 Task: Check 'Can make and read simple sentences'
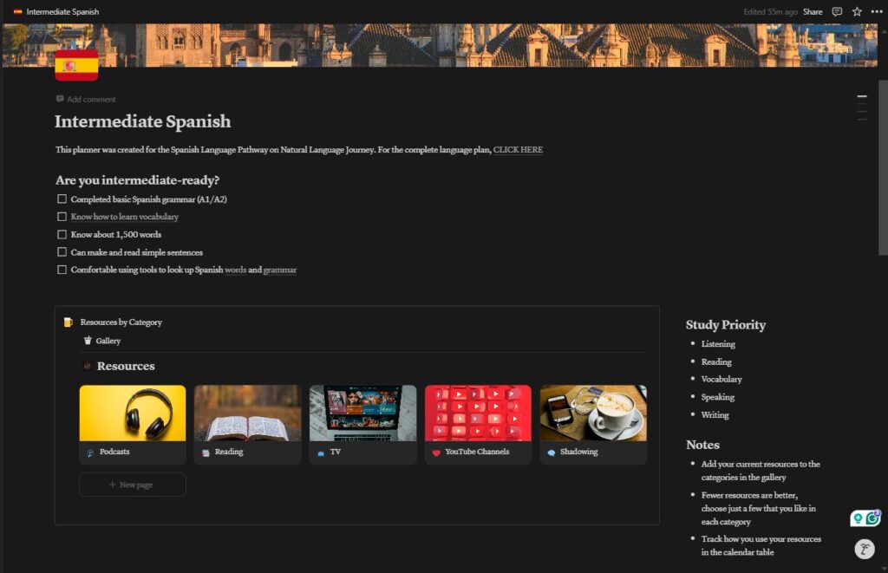(62, 251)
